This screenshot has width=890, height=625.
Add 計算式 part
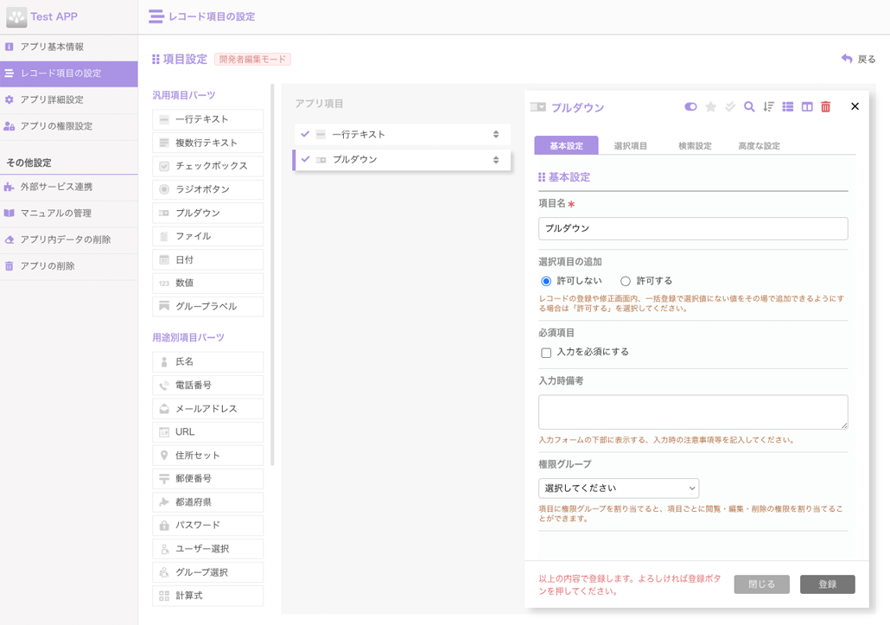[207, 596]
